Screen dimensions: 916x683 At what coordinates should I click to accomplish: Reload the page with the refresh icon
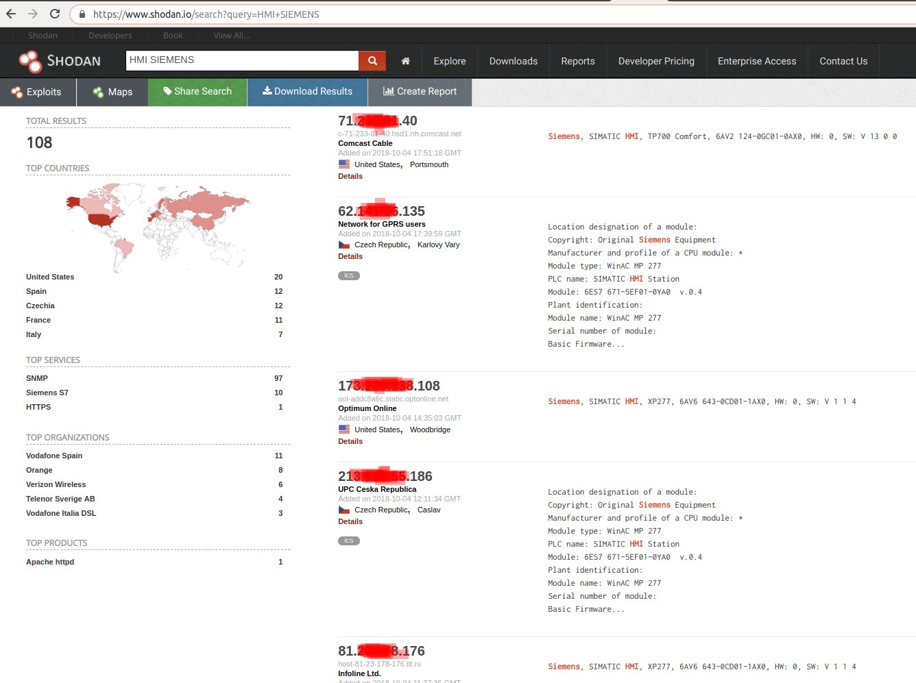[55, 14]
